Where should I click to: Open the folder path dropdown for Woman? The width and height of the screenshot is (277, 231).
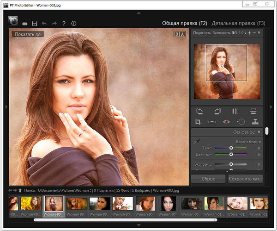[x=90, y=190]
